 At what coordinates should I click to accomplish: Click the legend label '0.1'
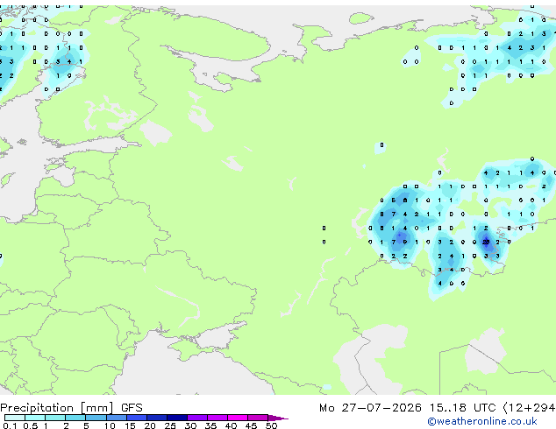pyautogui.click(x=10, y=425)
